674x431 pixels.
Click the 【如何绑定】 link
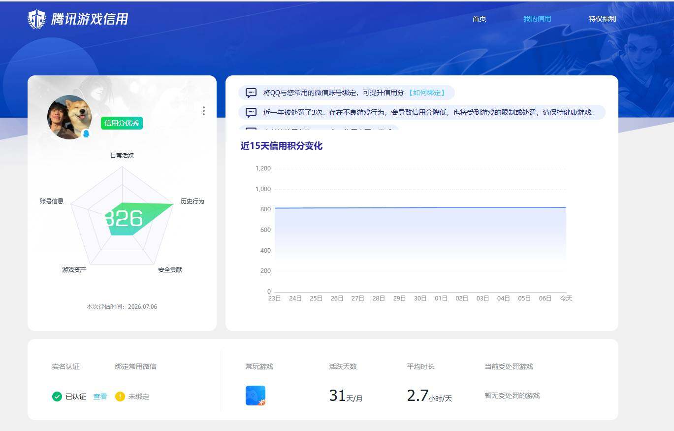426,93
